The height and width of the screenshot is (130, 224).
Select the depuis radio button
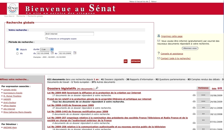18,49
